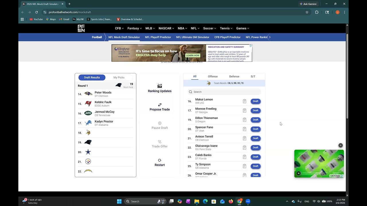Open Microsoft Edge from the taskbar

coord(205,201)
